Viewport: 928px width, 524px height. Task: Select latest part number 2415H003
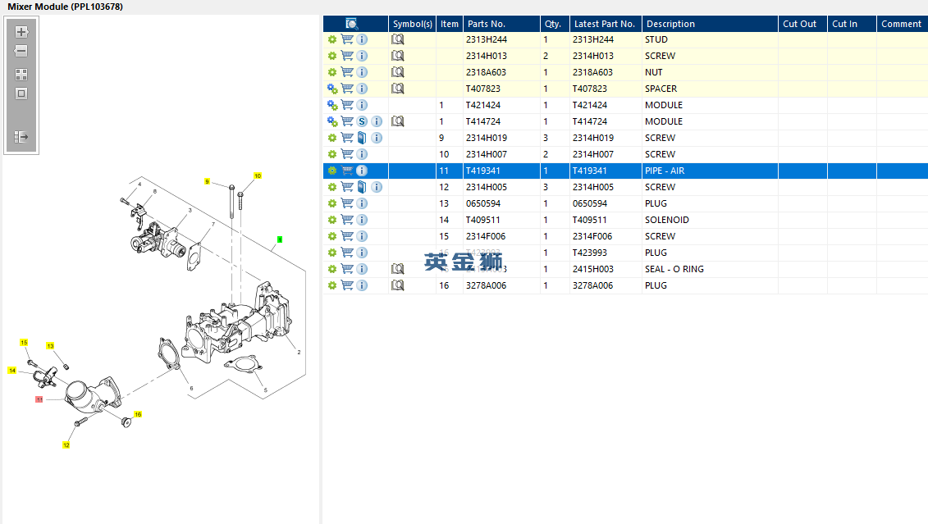(x=606, y=269)
